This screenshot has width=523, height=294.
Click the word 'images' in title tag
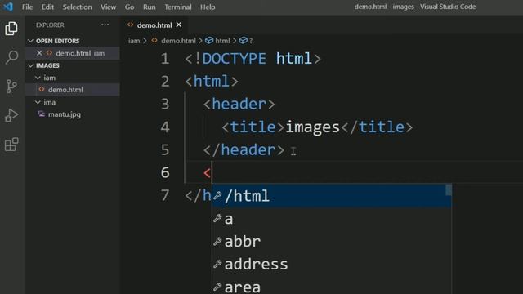tap(312, 127)
